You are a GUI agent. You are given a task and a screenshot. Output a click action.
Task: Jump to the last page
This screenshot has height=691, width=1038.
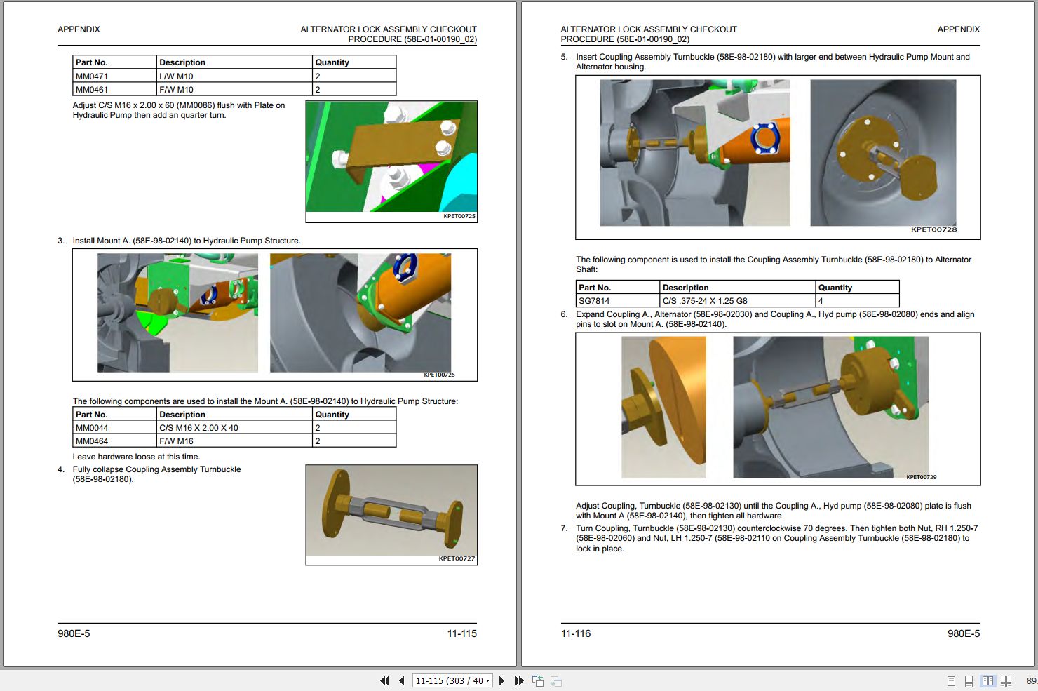coord(519,680)
